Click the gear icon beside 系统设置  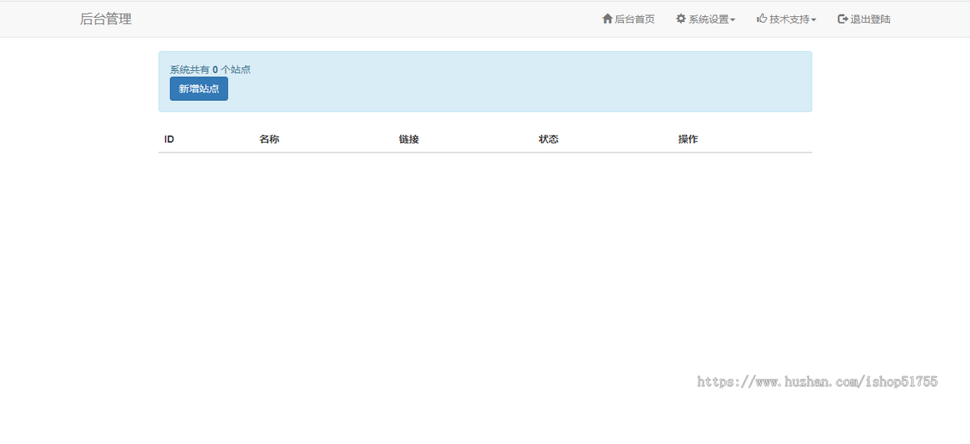681,19
